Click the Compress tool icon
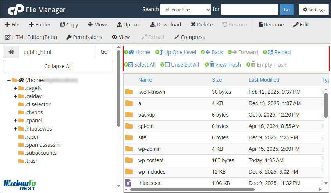 (177, 37)
